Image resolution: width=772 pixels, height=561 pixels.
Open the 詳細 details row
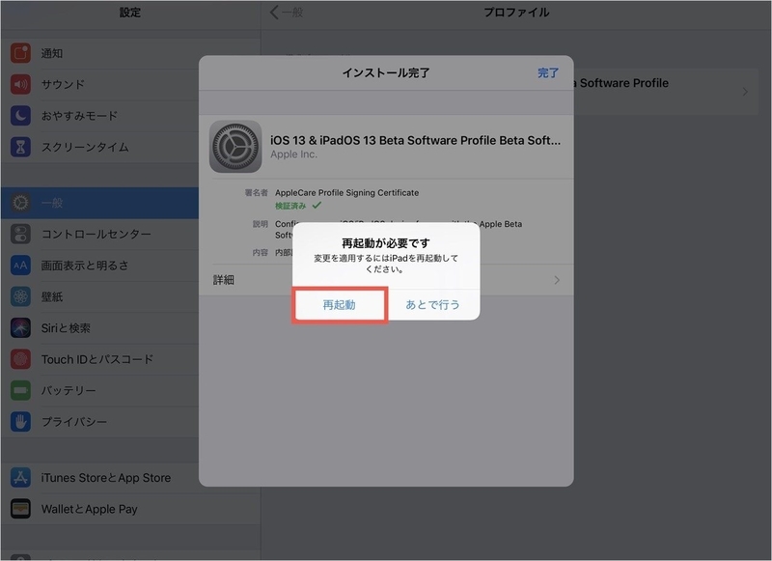point(386,280)
